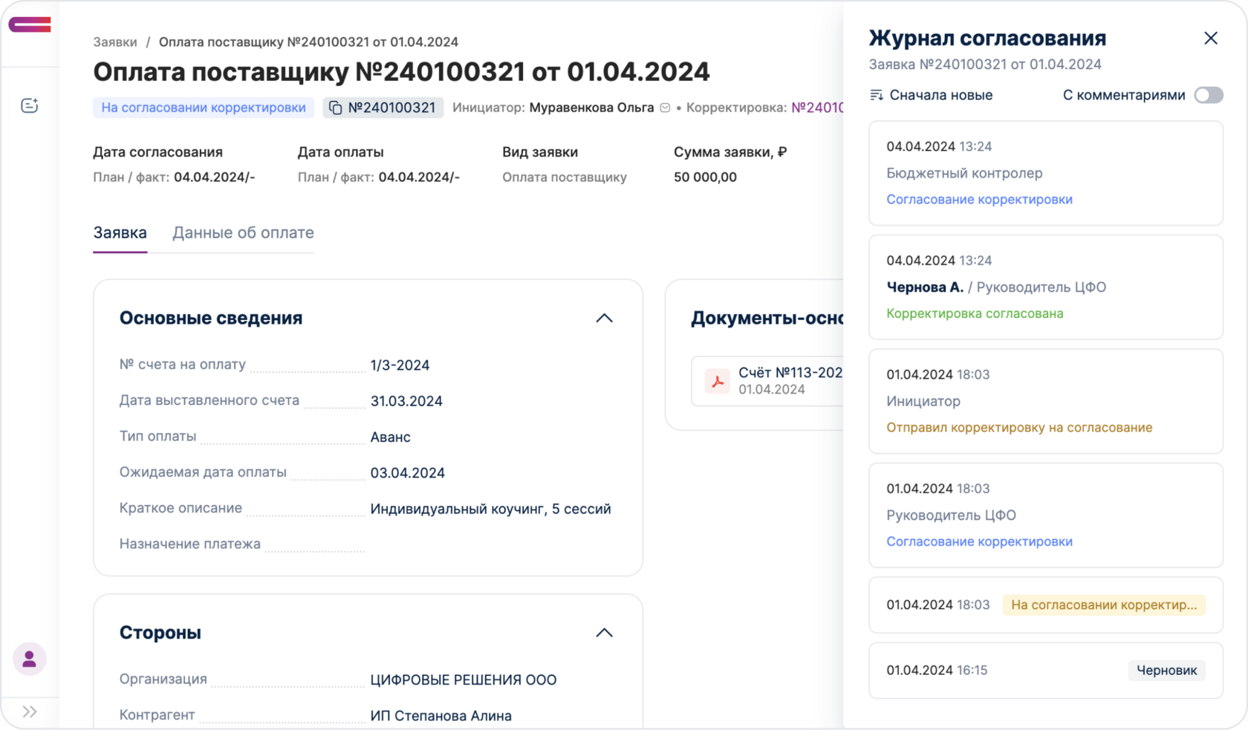Collapse the Основные сведения section

(x=604, y=318)
